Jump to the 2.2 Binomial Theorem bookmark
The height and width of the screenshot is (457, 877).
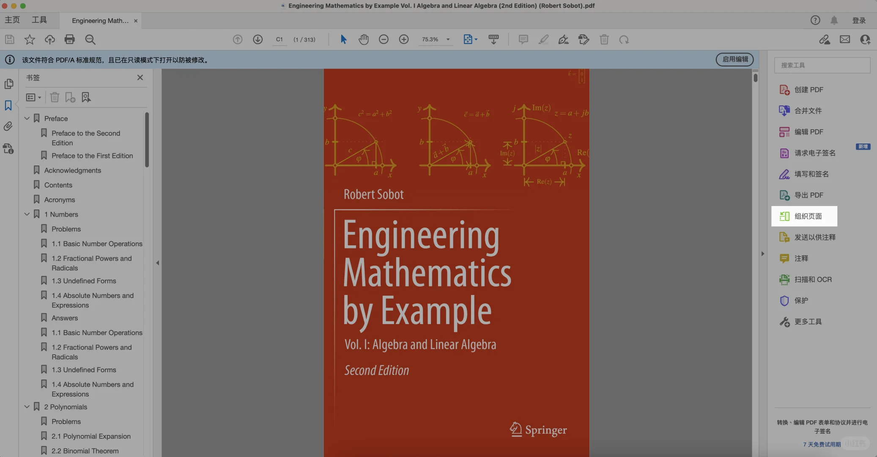[x=85, y=451]
